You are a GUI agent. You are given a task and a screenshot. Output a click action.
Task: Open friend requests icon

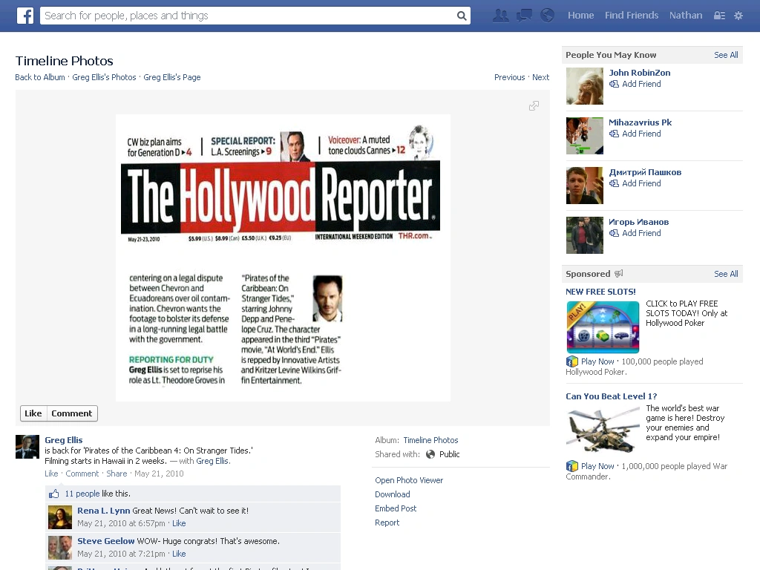coord(501,16)
